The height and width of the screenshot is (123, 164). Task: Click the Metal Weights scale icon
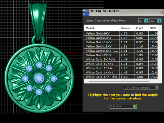(86, 12)
